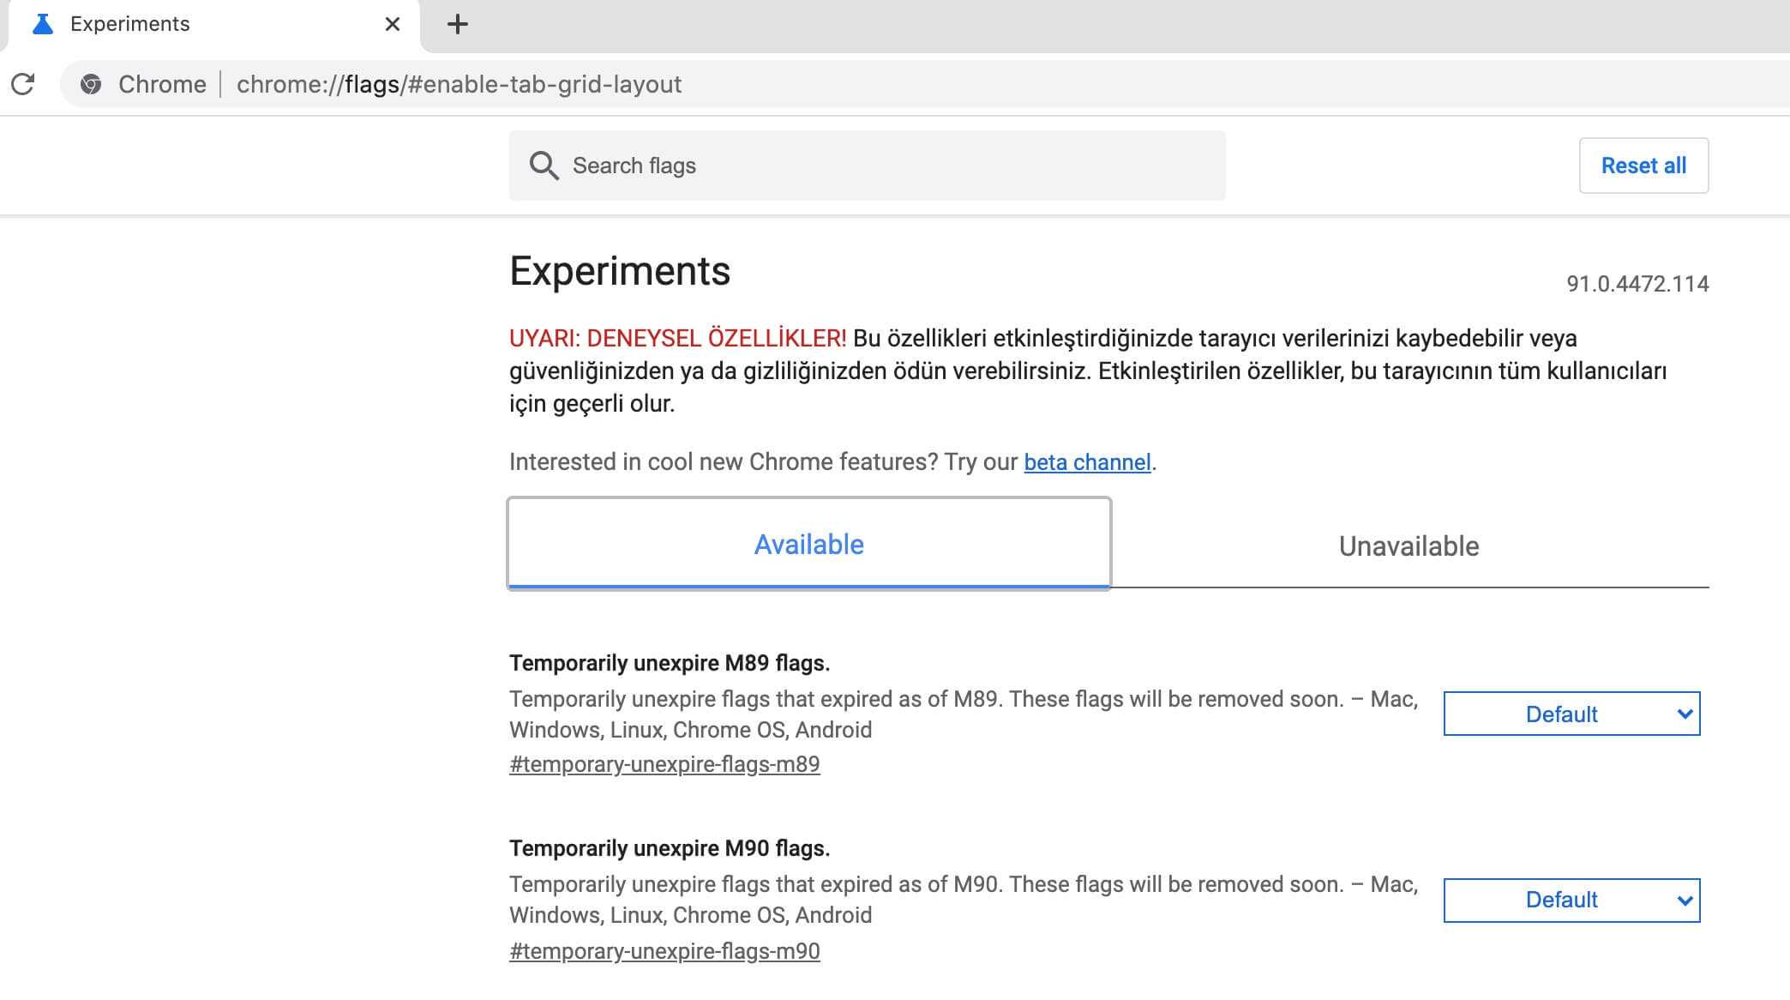Switch to the Available tab
Image resolution: width=1790 pixels, height=1000 pixels.
click(x=808, y=544)
